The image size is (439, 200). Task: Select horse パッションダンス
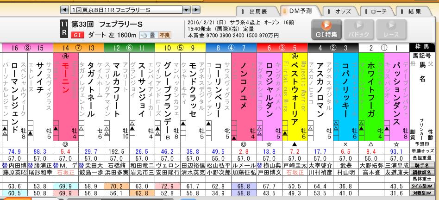tap(396, 94)
